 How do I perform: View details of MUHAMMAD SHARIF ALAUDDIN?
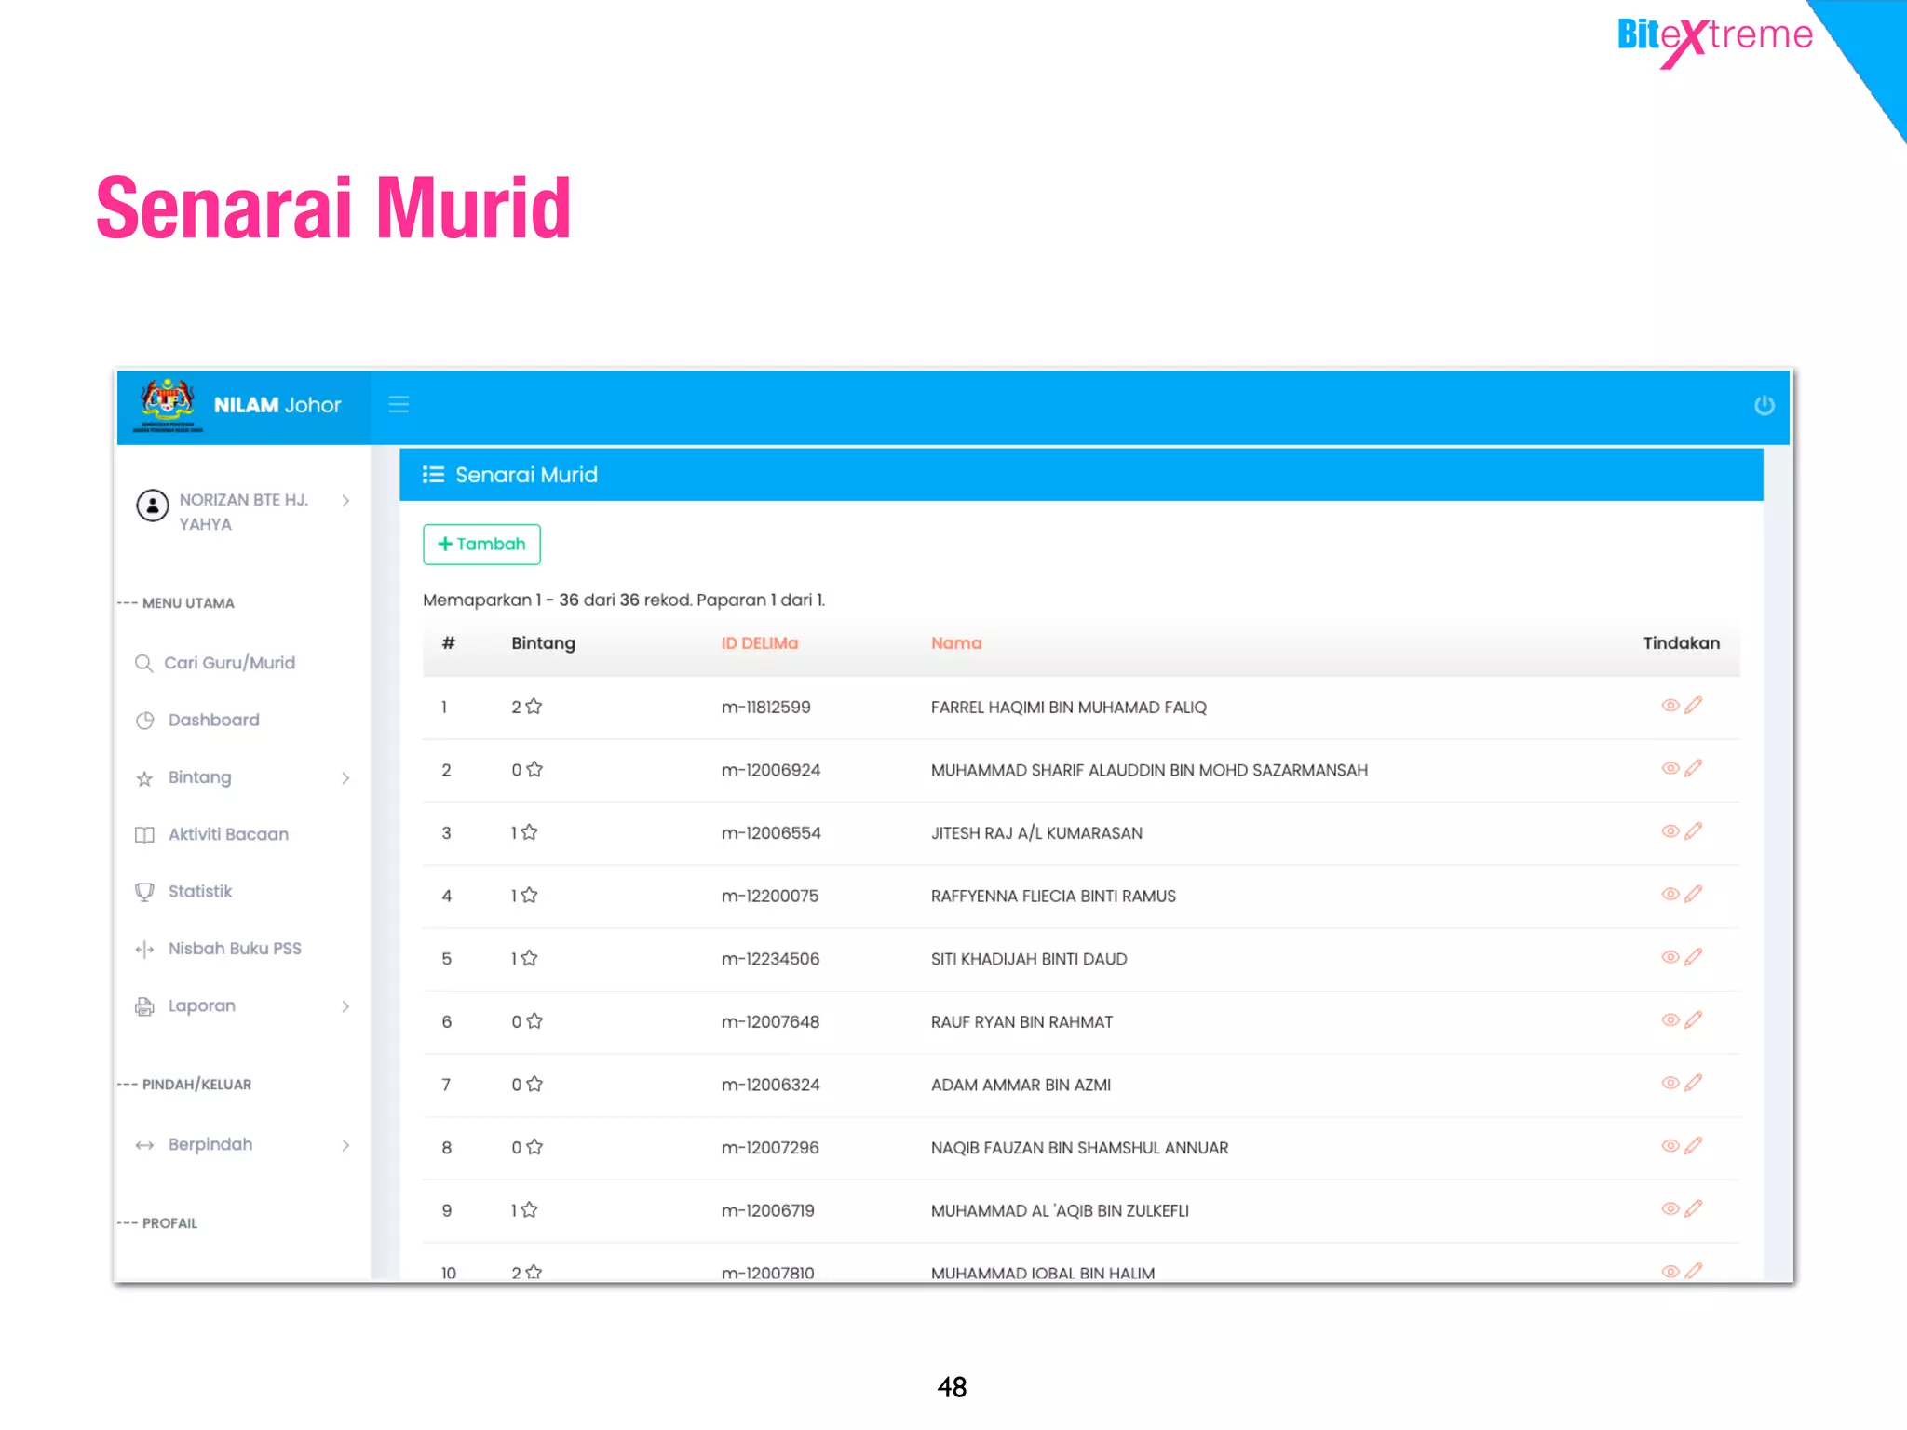[1670, 768]
